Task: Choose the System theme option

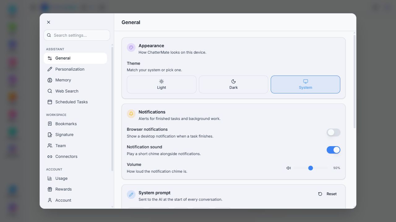Action: 305,84
